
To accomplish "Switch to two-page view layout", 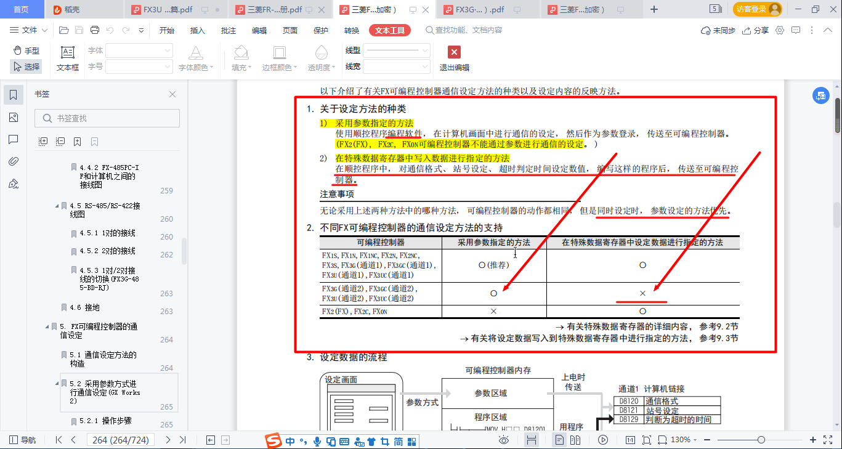I will [x=575, y=440].
